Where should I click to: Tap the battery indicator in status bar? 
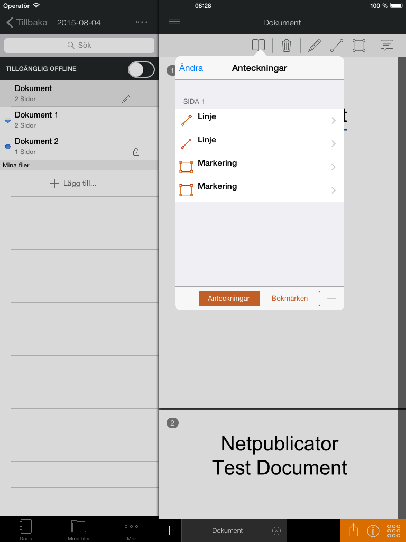click(396, 5)
